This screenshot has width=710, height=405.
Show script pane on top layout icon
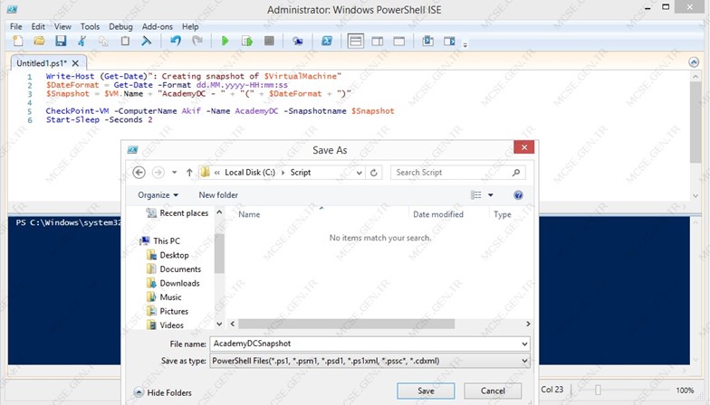click(355, 42)
